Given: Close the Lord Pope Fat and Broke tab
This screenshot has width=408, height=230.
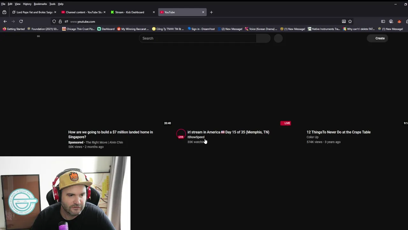Looking at the screenshot, I should (55, 12).
